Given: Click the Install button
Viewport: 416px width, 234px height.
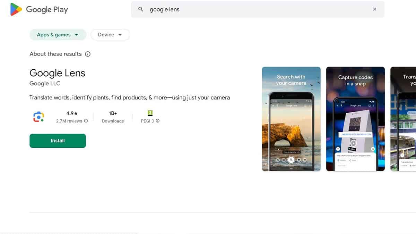Looking at the screenshot, I should [x=58, y=141].
